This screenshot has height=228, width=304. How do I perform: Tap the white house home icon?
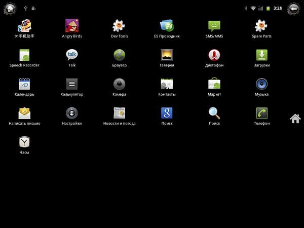tap(295, 119)
